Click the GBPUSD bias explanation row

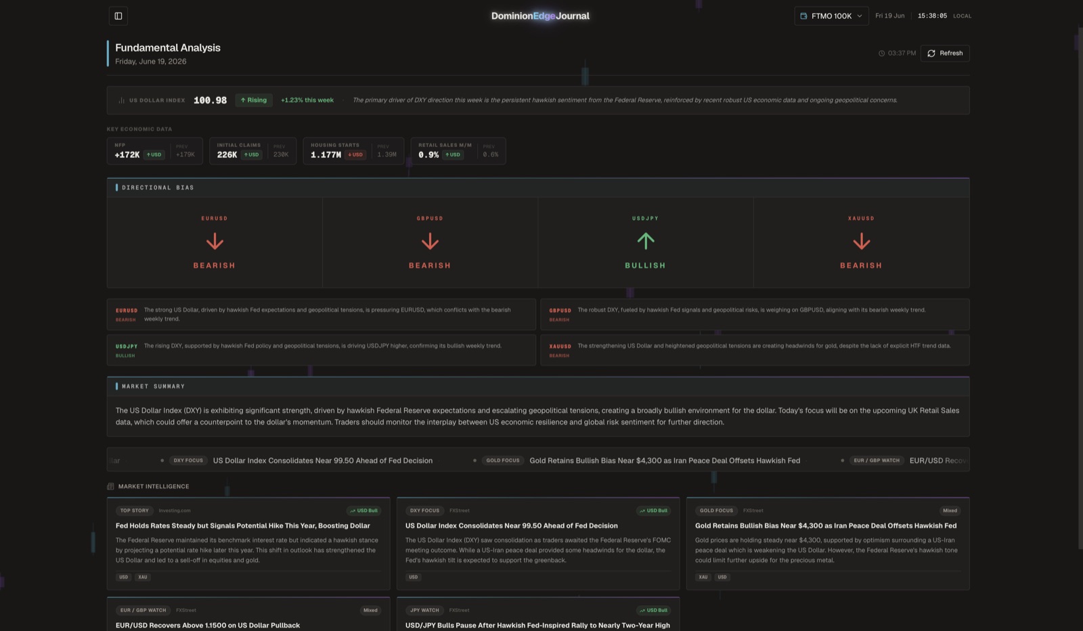click(x=755, y=314)
